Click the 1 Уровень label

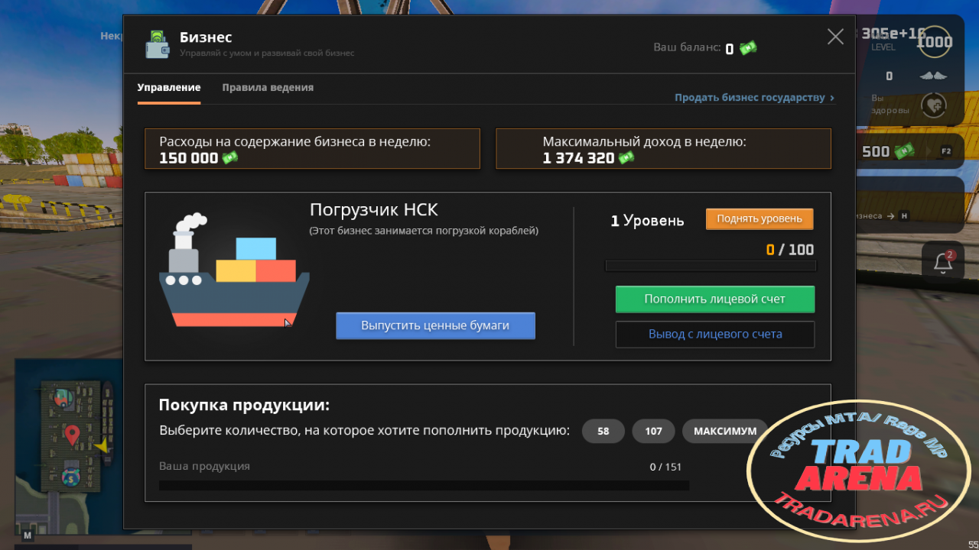[647, 221]
